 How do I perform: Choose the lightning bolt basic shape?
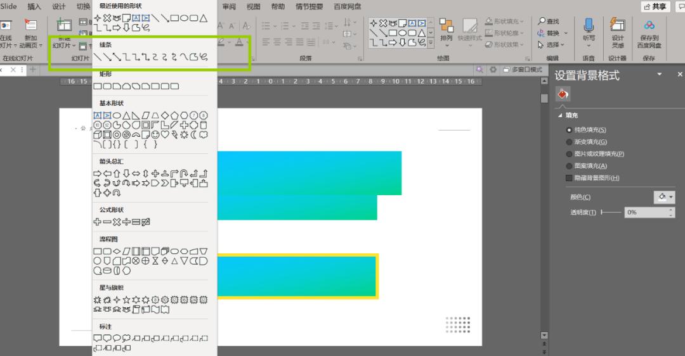175,135
